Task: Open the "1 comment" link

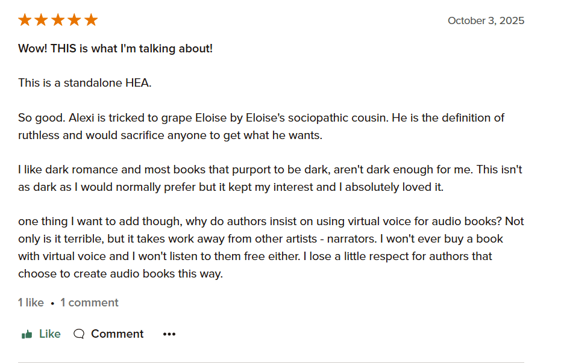Action: 89,303
